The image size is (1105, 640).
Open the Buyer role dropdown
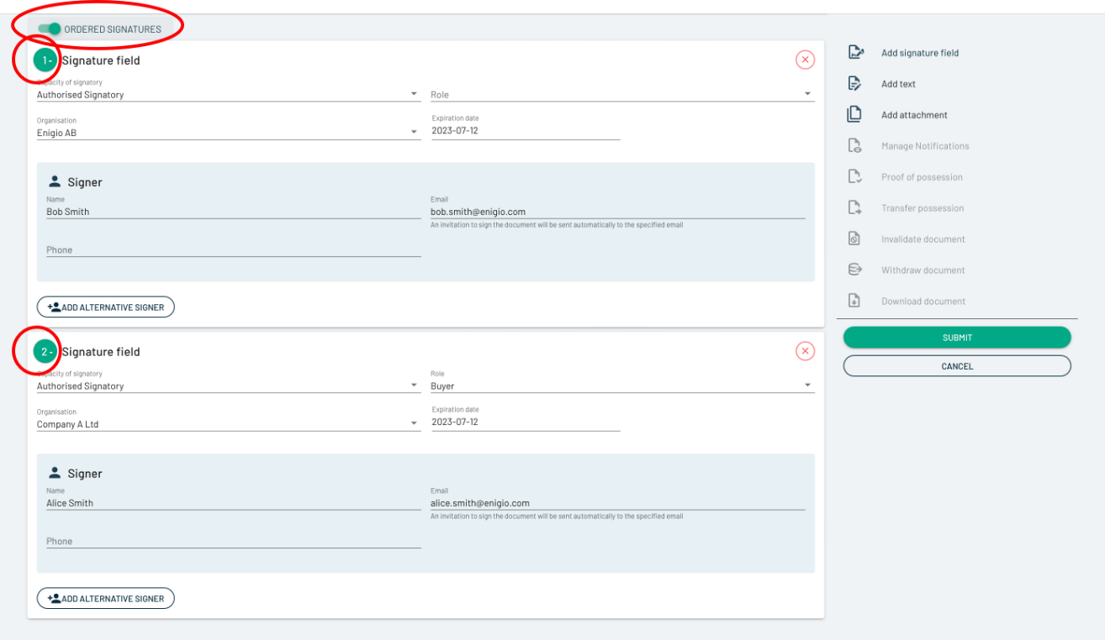click(621, 386)
